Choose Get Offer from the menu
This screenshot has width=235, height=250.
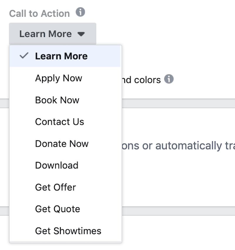(55, 187)
